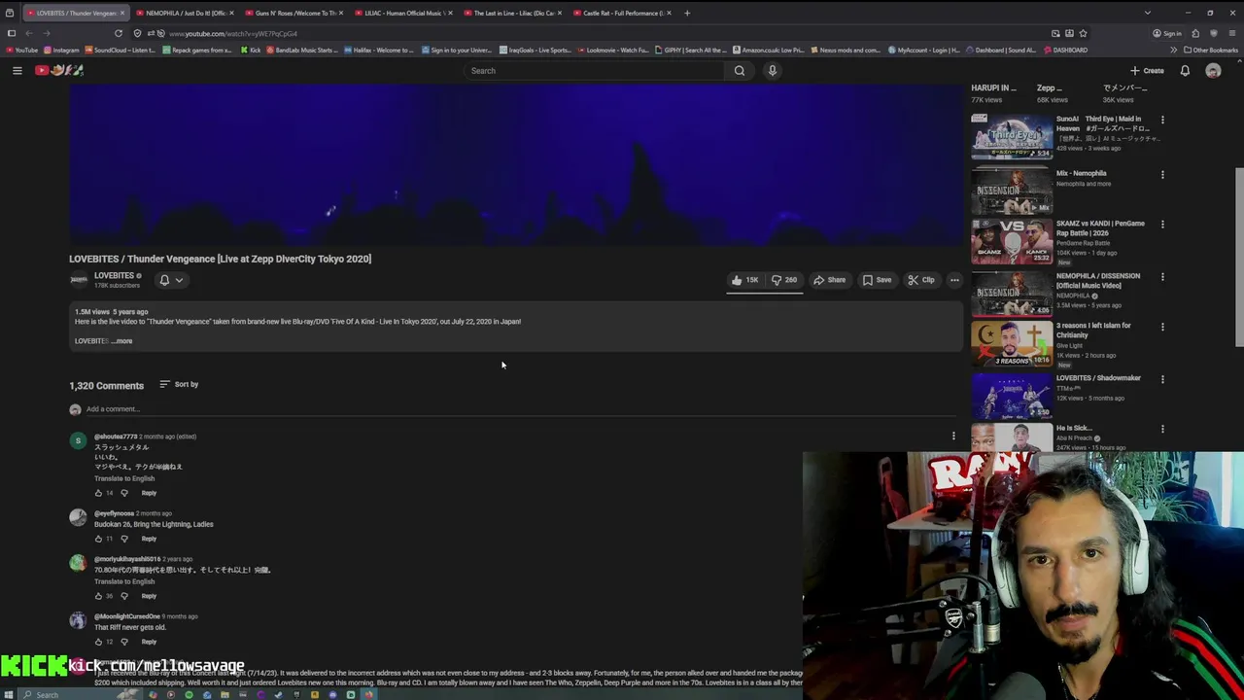Open new browser tab with plus
1244x700 pixels.
click(x=687, y=13)
